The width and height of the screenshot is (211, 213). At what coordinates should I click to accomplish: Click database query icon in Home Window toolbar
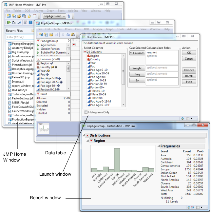coord(24,16)
